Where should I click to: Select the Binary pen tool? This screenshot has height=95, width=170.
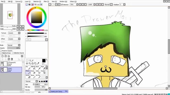click(33, 76)
